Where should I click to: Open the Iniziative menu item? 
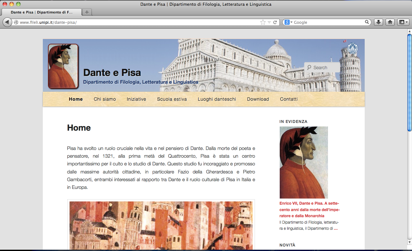click(136, 99)
